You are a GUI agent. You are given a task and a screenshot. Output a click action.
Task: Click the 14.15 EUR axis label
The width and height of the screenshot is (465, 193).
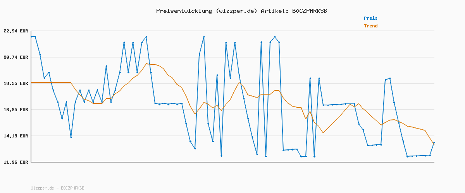coord(15,136)
